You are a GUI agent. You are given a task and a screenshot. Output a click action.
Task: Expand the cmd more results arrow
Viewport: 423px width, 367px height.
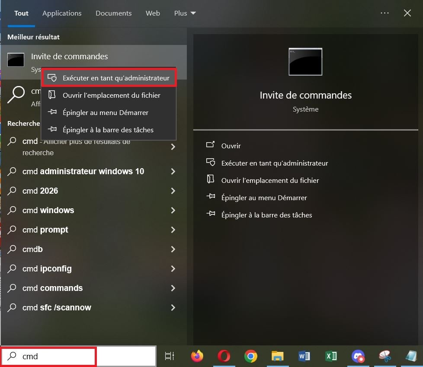[x=173, y=147]
